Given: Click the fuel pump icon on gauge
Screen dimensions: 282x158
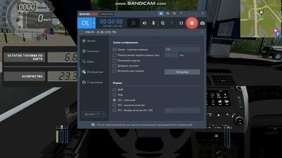Looking at the screenshot, I should click(x=18, y=20).
